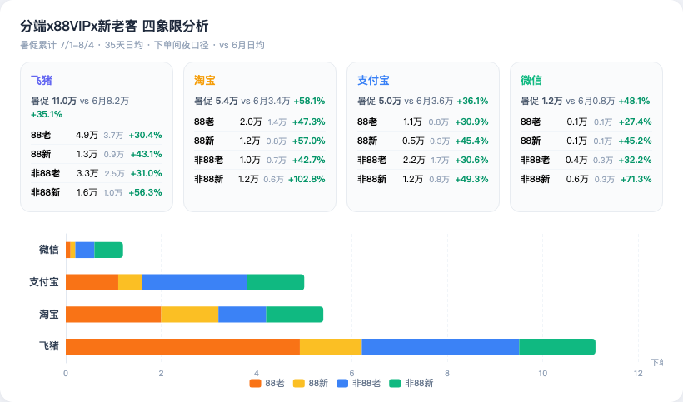683x402 pixels.
Task: Click the +57.0% value in 淘宝 88新 row
Action: (309, 141)
